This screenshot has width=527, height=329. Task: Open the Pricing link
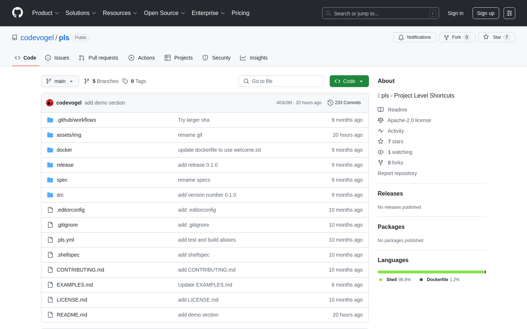(x=240, y=13)
